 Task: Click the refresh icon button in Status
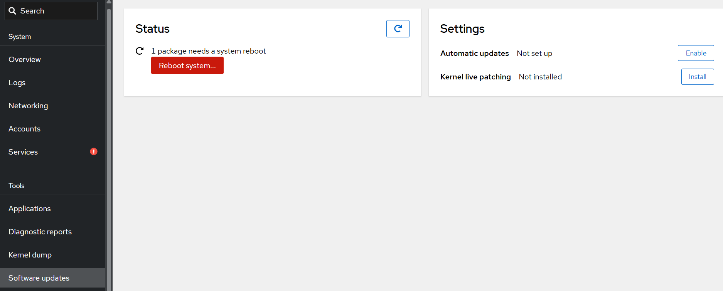point(398,29)
